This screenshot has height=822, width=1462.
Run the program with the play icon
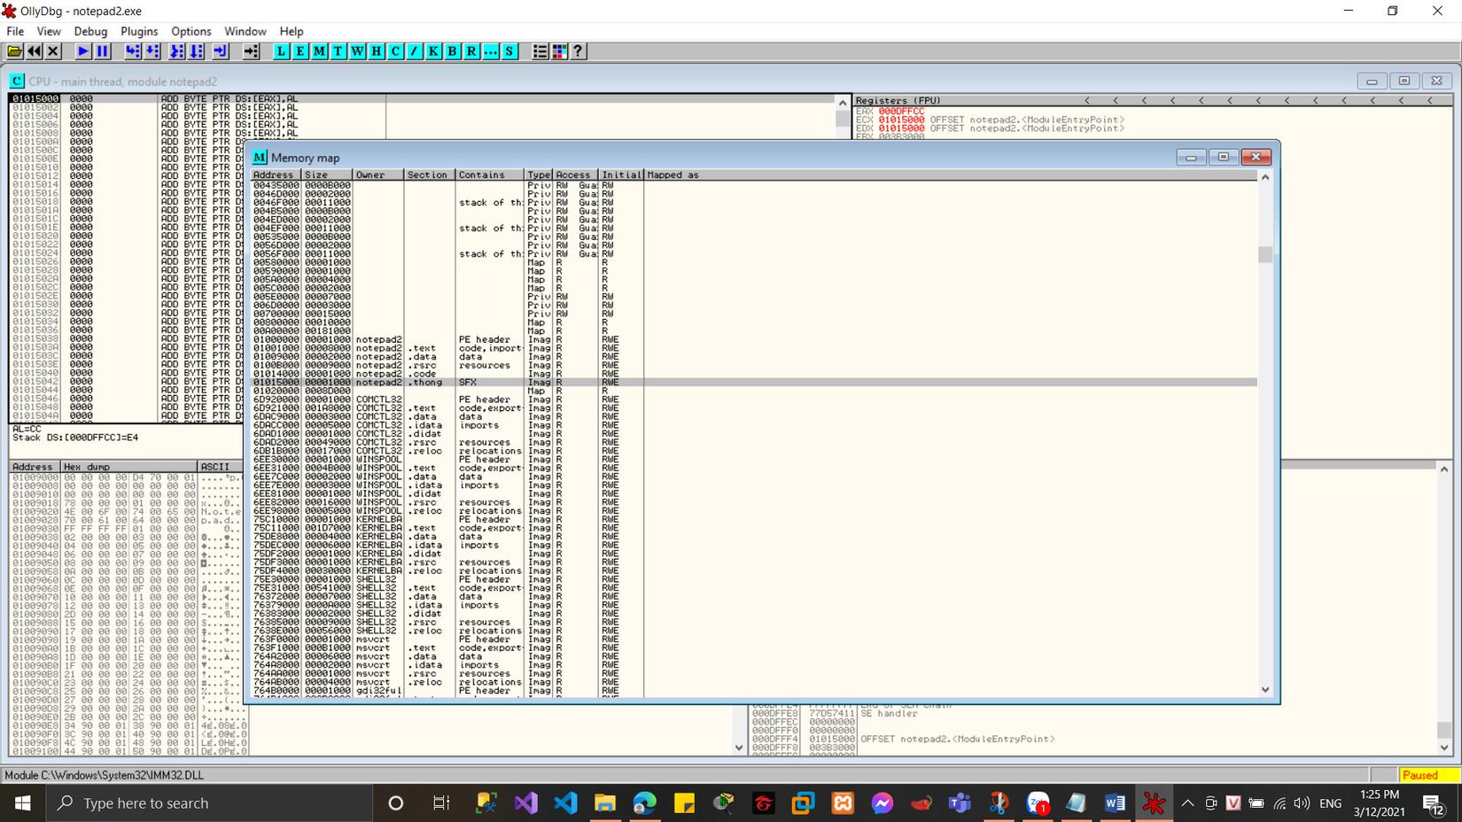point(83,51)
